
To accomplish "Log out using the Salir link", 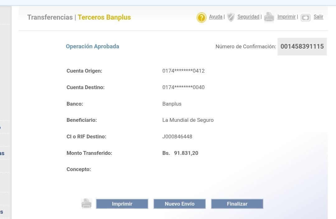I will coord(318,17).
